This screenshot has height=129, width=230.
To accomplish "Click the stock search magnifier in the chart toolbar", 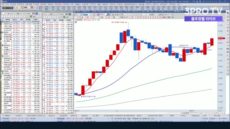I will click(92, 15).
